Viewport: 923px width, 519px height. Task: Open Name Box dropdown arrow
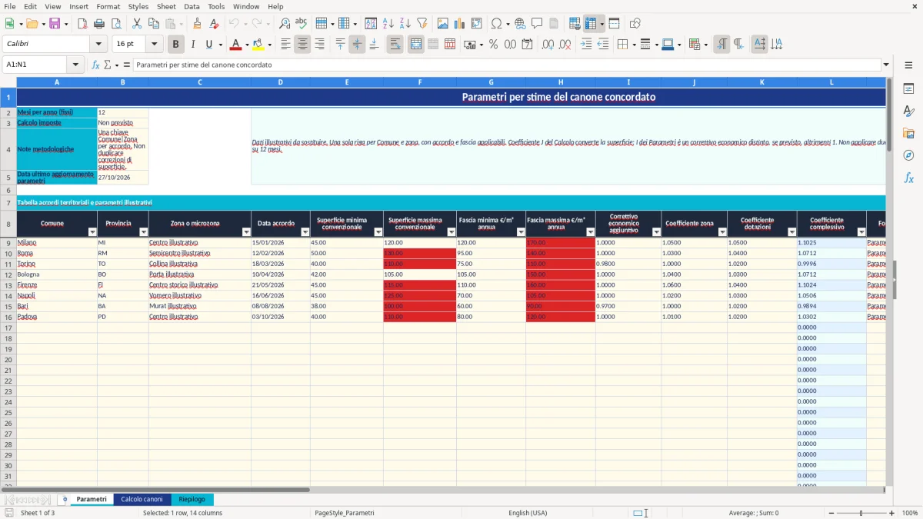tap(75, 65)
